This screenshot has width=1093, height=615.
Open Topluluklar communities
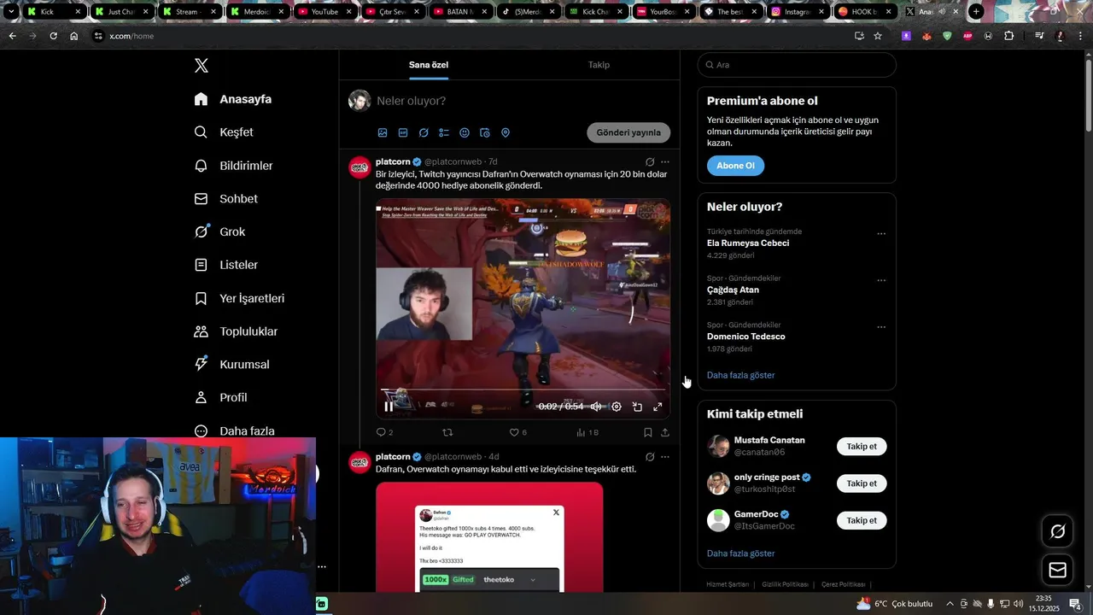236,331
